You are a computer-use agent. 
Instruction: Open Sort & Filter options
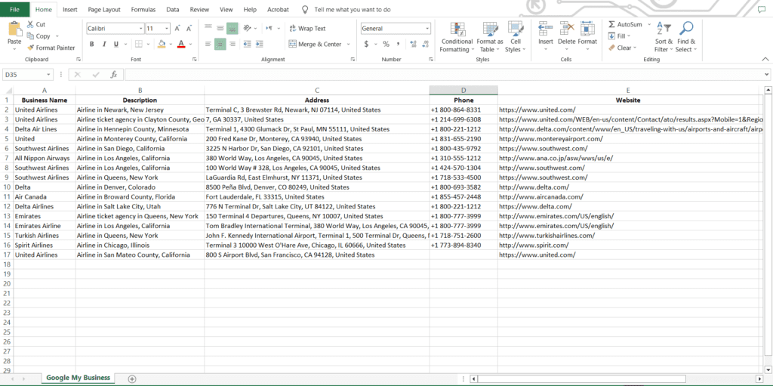[x=664, y=37]
